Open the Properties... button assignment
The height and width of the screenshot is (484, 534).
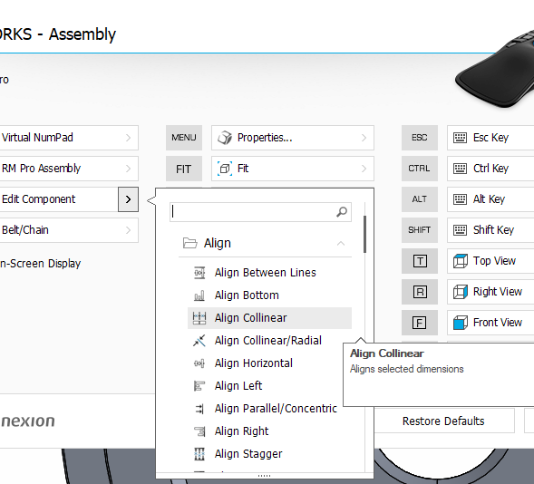(293, 138)
